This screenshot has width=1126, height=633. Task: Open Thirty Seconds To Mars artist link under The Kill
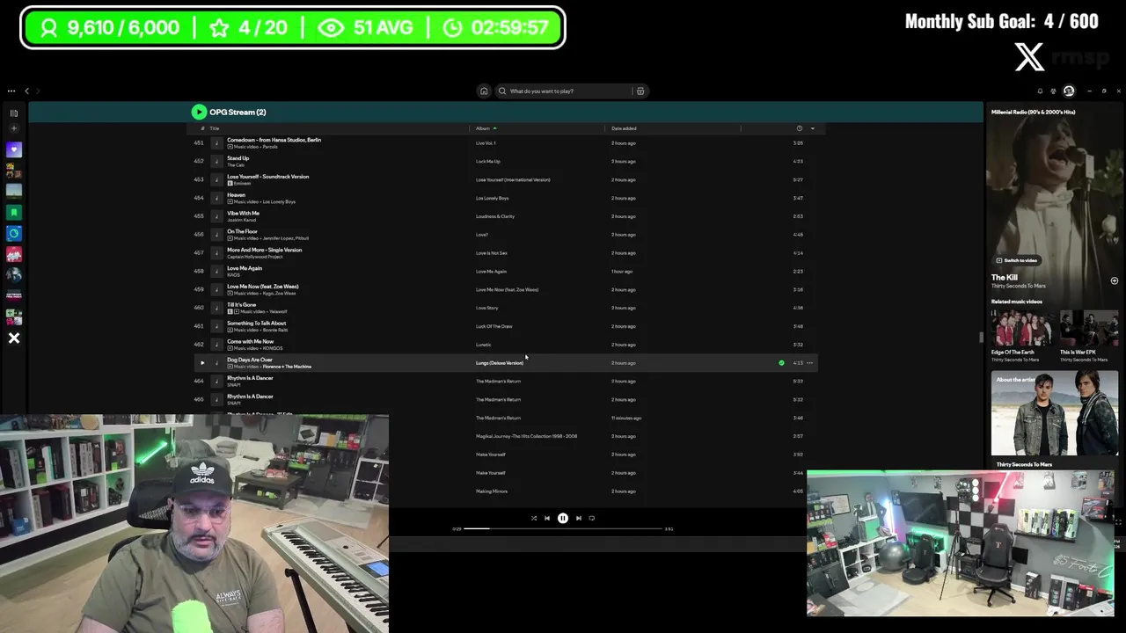pyautogui.click(x=1019, y=286)
